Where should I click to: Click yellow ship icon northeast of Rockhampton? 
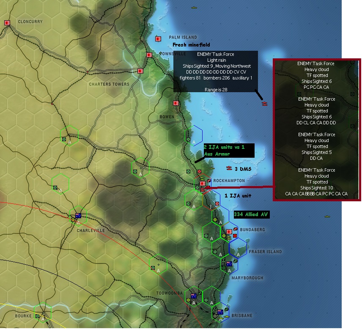212,168
